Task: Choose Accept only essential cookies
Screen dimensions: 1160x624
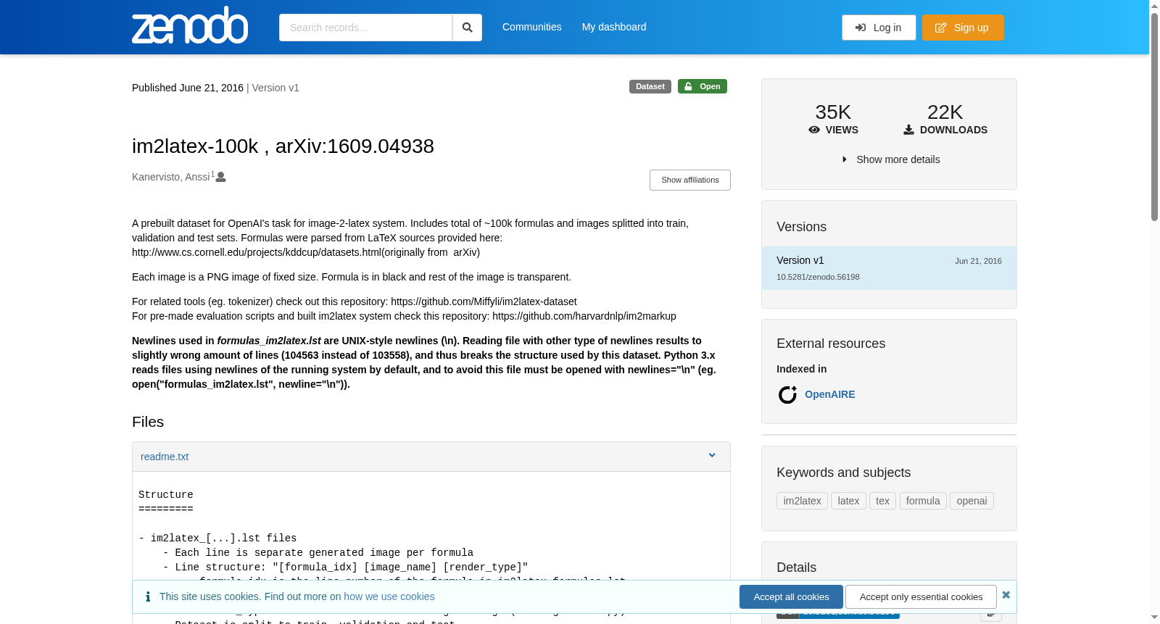Action: point(921,596)
